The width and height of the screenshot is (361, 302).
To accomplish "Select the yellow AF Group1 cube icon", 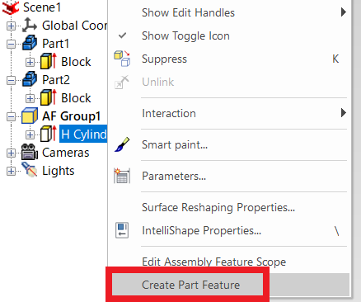I will coord(30,116).
